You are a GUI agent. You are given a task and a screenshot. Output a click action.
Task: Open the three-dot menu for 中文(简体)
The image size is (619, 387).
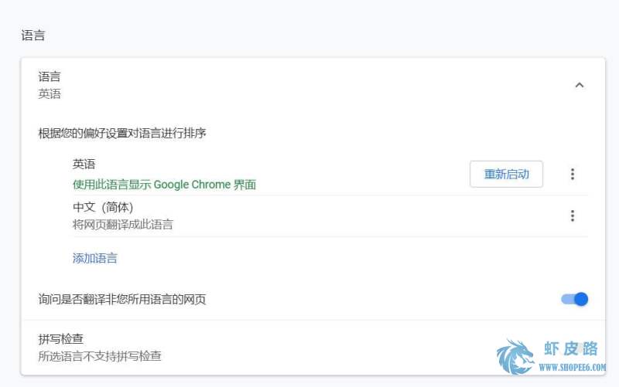pos(573,216)
